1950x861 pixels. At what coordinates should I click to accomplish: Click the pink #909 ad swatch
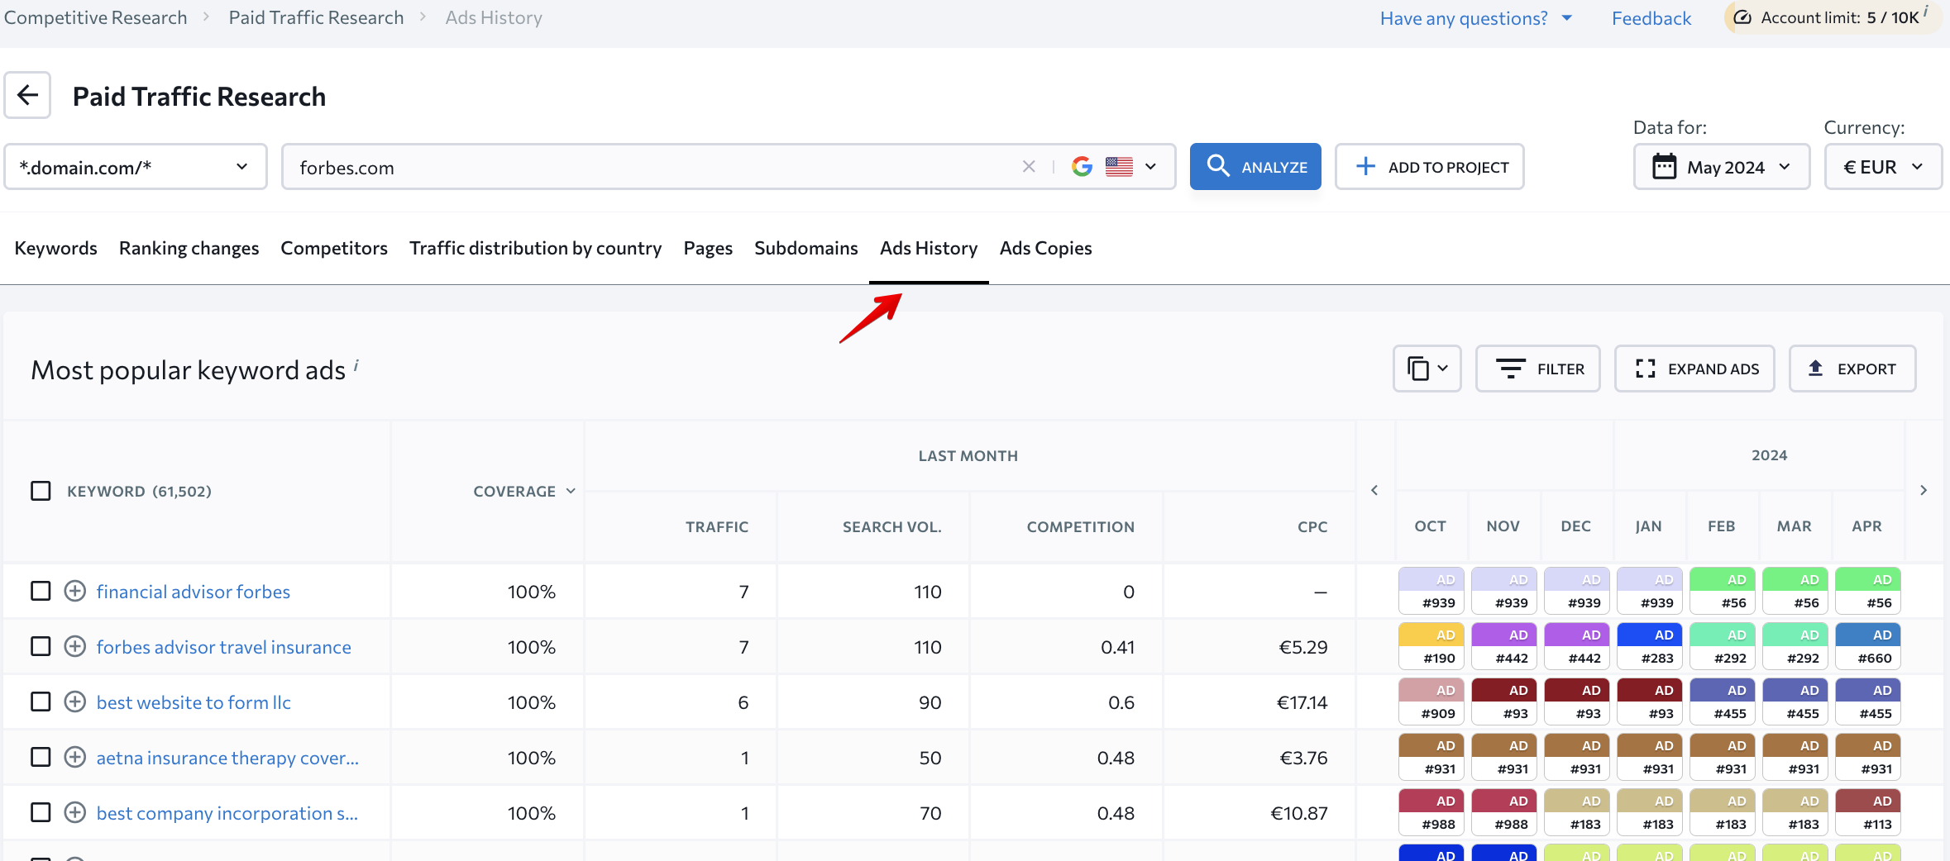pos(1431,702)
